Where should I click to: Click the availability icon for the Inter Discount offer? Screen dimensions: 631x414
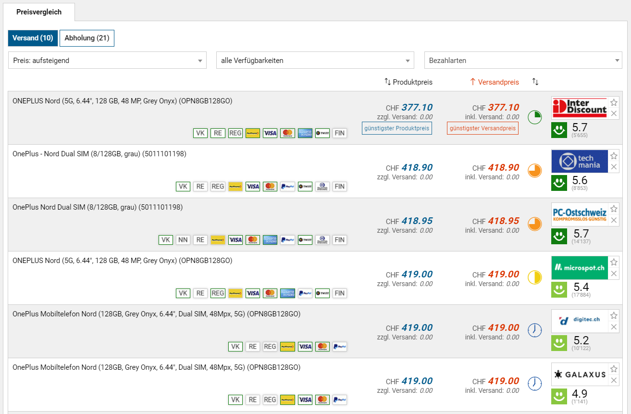[x=534, y=117]
